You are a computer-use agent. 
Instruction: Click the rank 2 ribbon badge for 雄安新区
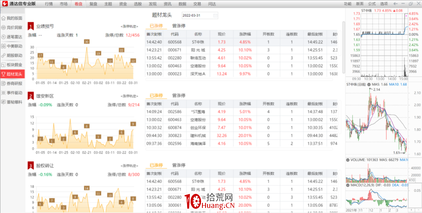[x=31, y=96]
